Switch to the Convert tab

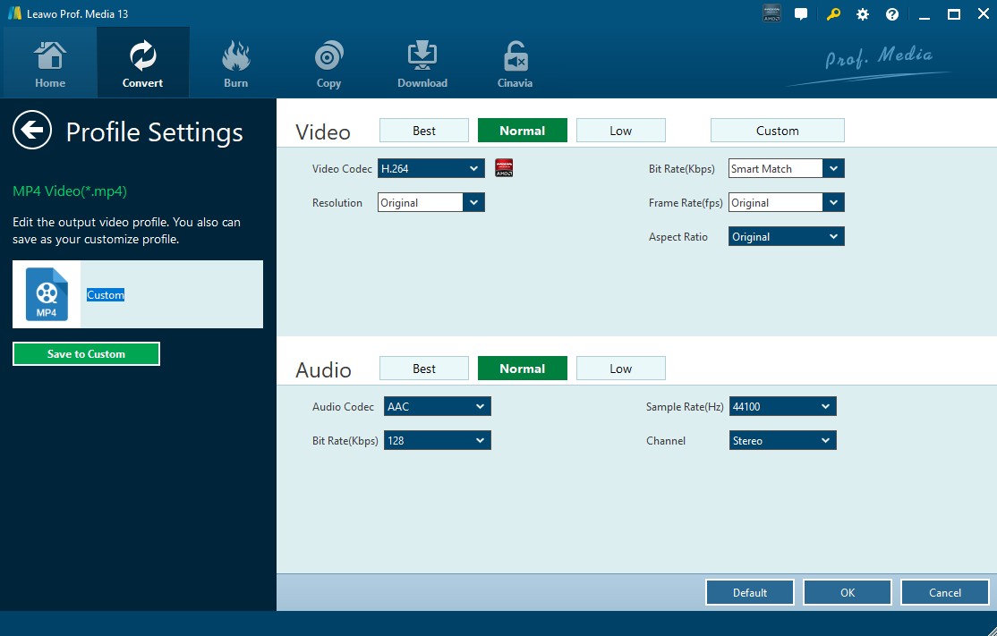click(x=142, y=64)
